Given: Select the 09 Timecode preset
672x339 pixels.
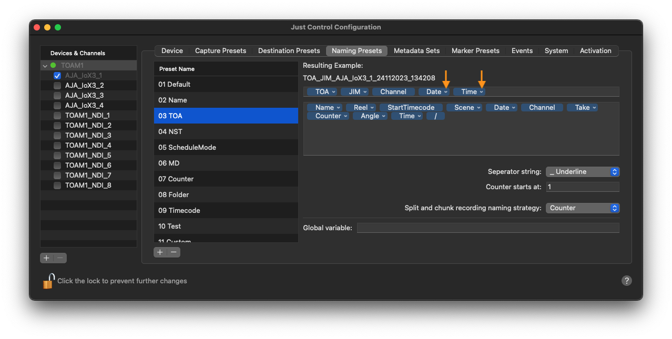Looking at the screenshot, I should click(x=226, y=210).
